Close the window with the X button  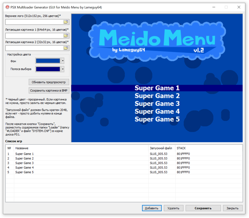point(239,7)
